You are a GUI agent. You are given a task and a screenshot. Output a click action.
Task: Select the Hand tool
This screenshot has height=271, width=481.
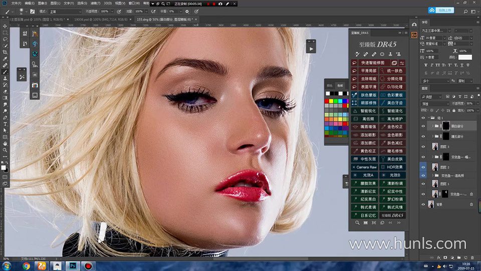coord(5,144)
